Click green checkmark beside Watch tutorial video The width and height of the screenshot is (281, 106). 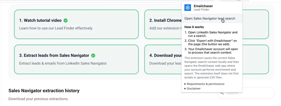click(x=66, y=21)
